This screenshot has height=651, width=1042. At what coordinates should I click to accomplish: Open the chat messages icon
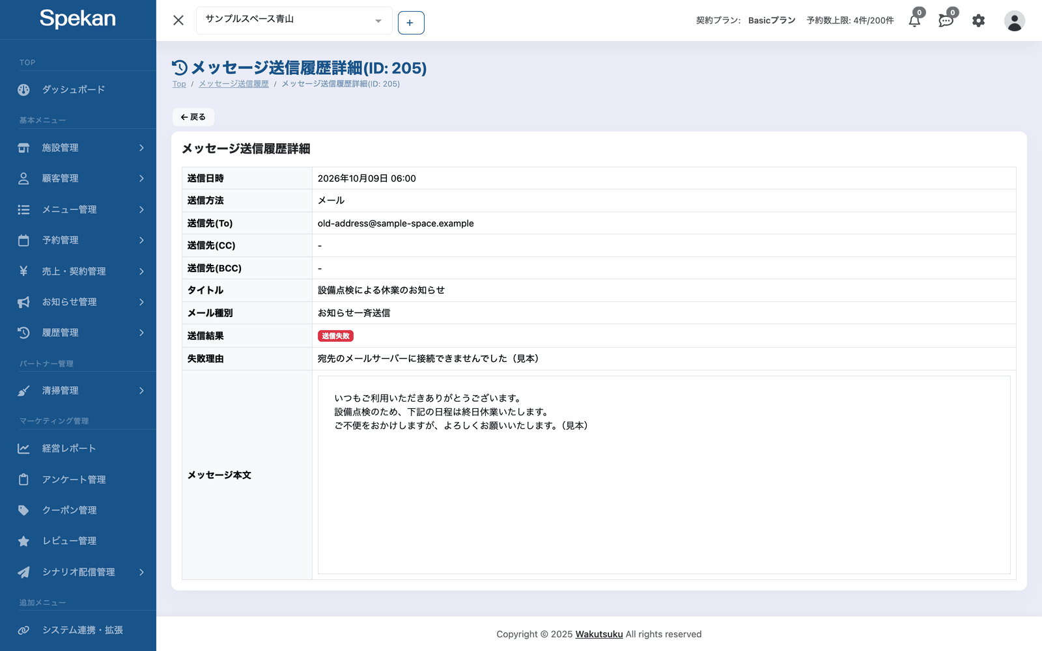[x=946, y=21]
